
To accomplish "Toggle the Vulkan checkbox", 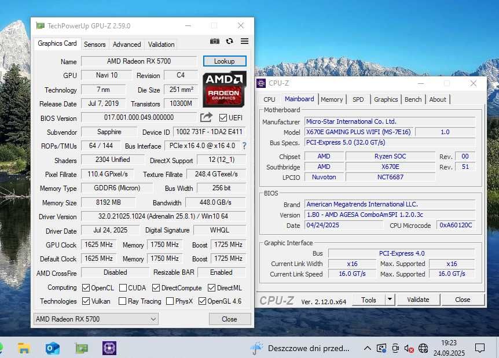I will pyautogui.click(x=86, y=301).
